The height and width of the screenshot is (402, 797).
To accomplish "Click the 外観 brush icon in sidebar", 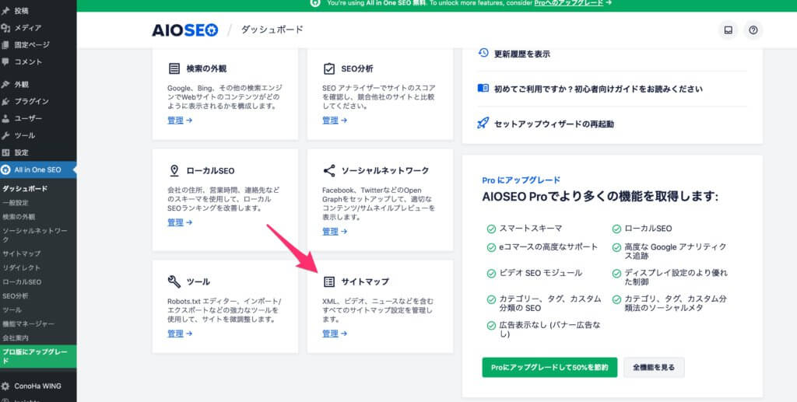I will click(x=5, y=85).
